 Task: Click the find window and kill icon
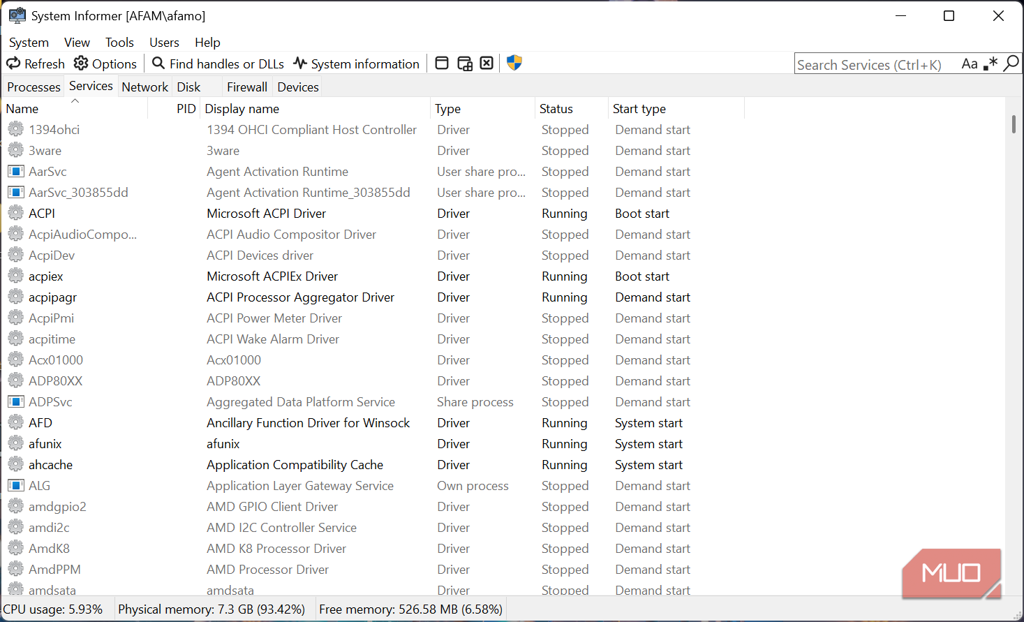[x=487, y=64]
